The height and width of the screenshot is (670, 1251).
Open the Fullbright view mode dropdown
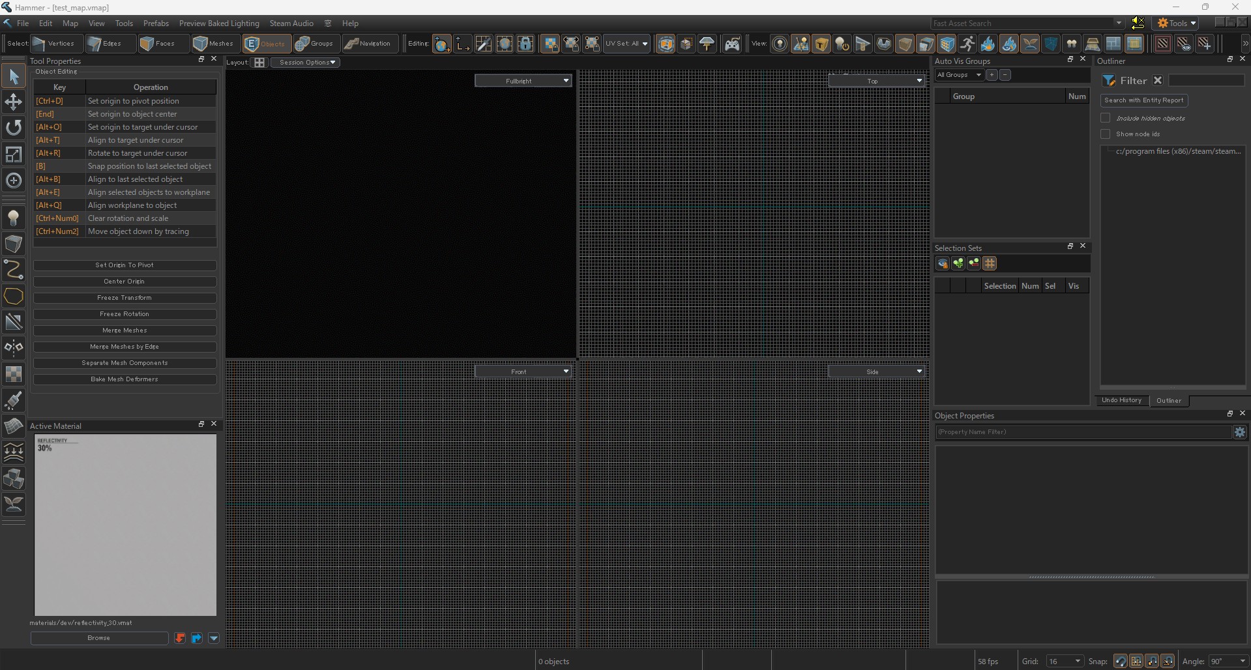[523, 81]
